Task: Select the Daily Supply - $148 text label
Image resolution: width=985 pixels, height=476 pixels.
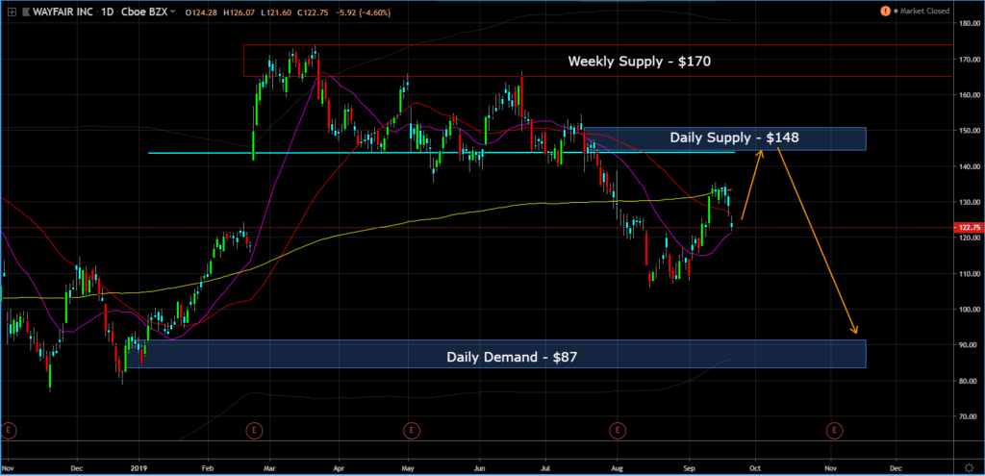Action: (734, 138)
